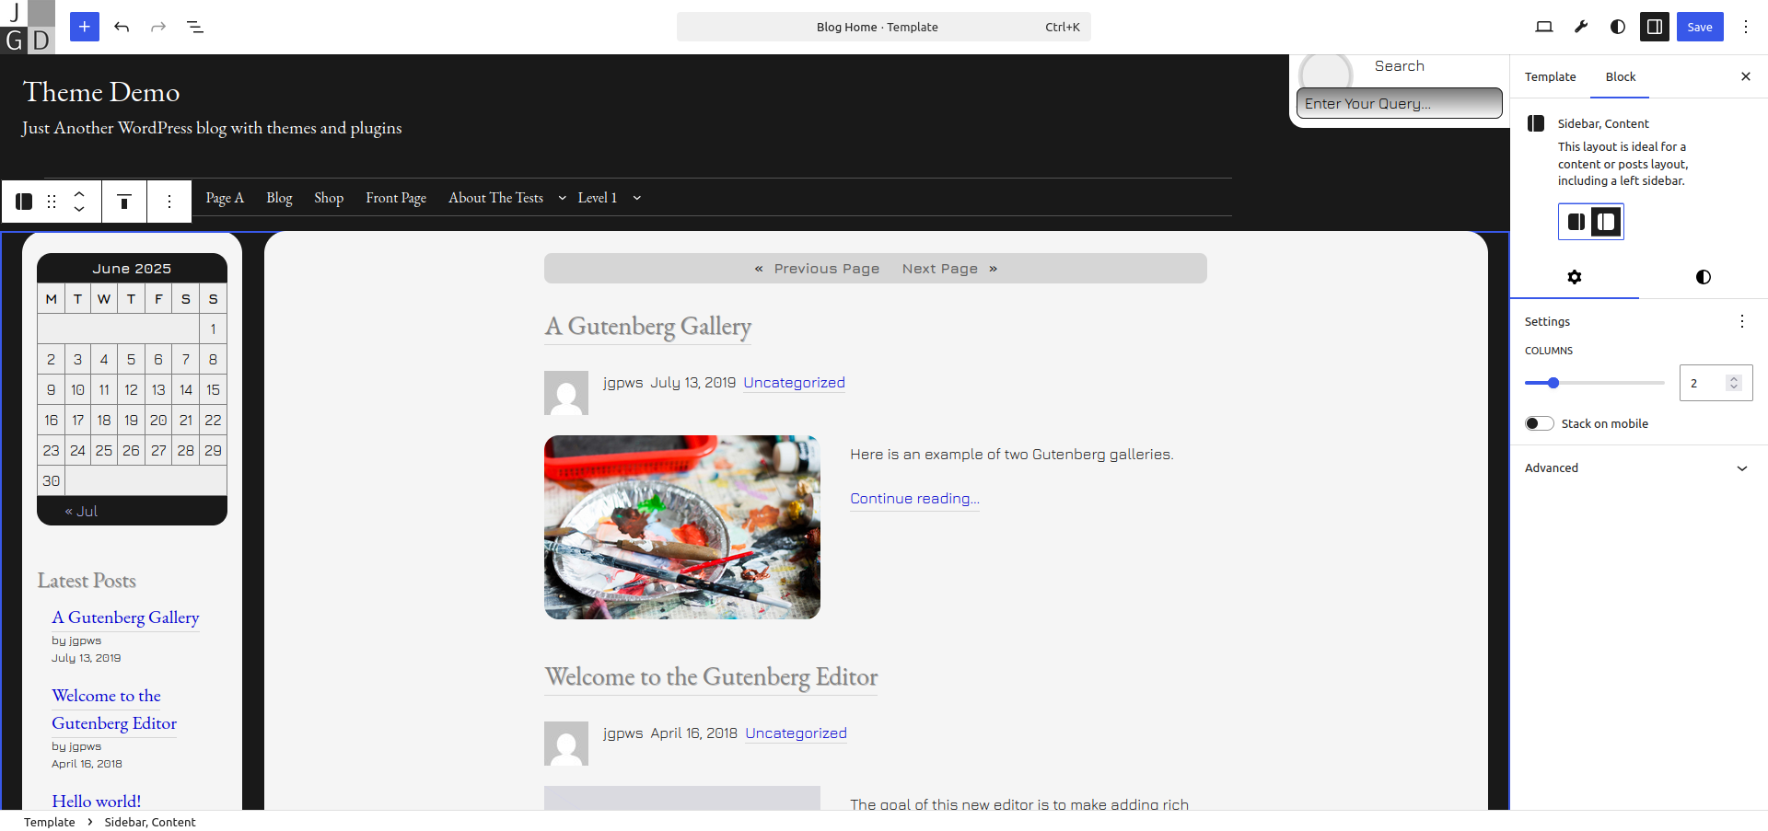
Task: Toggle the settings sidebar panel icon
Action: pos(1655,27)
